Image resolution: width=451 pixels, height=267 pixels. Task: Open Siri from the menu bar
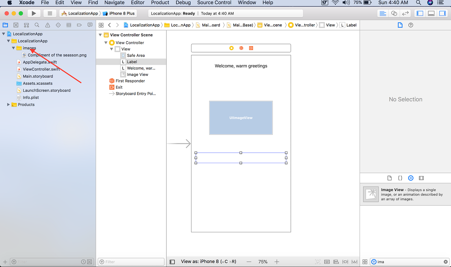coord(430,3)
